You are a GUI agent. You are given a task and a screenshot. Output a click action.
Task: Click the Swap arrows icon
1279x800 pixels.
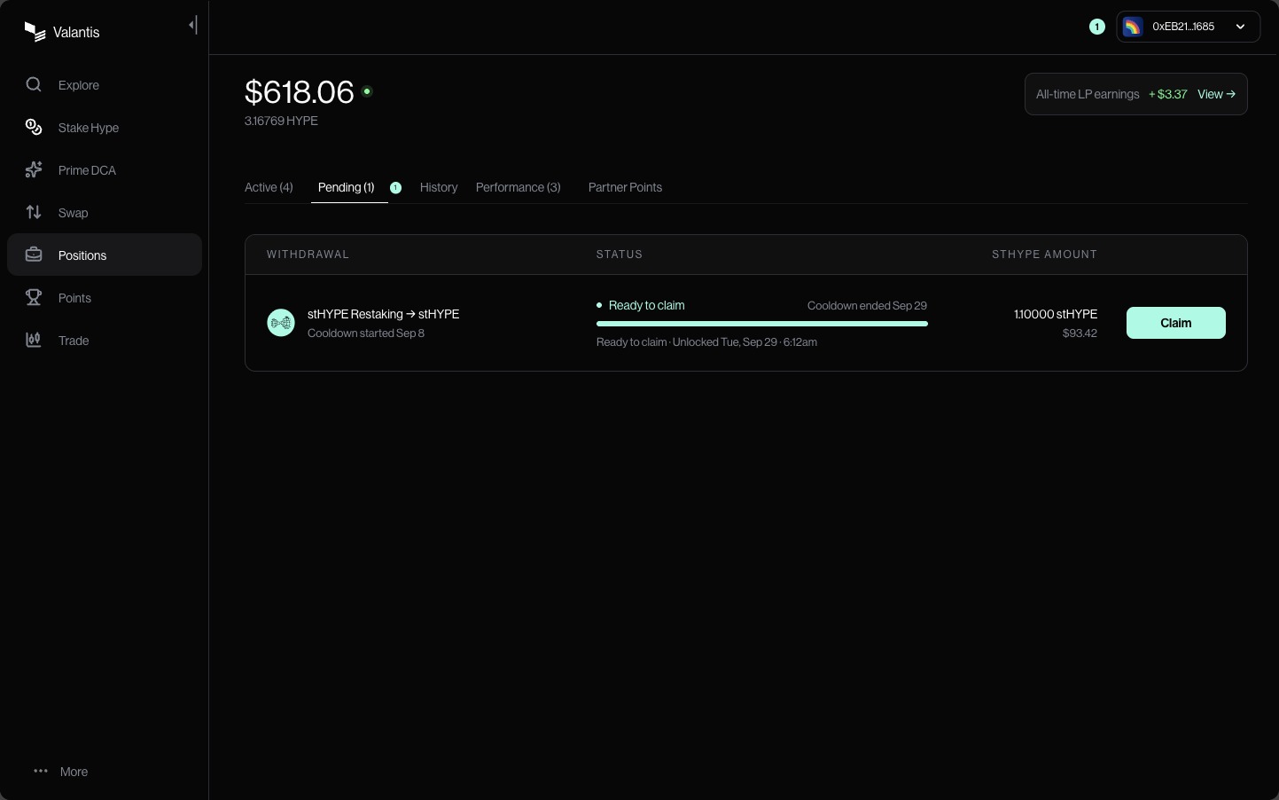(34, 212)
